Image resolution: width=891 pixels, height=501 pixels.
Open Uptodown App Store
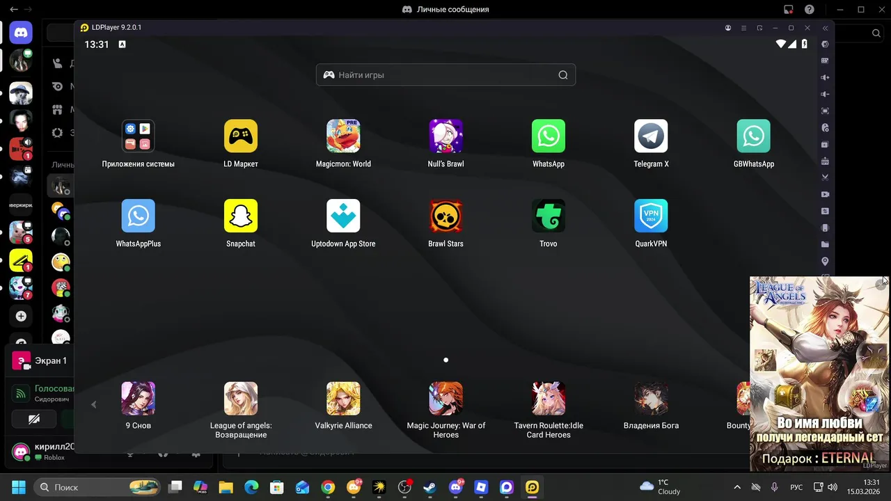pos(343,216)
